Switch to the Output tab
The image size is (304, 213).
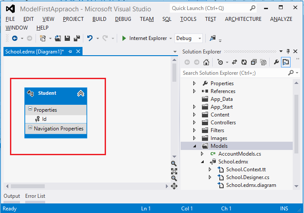pos(12,196)
